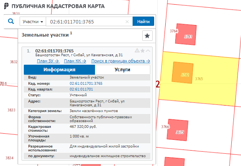Star the parcel 02:61:011701:3765 result
This screenshot has height=166, width=241.
143,50
